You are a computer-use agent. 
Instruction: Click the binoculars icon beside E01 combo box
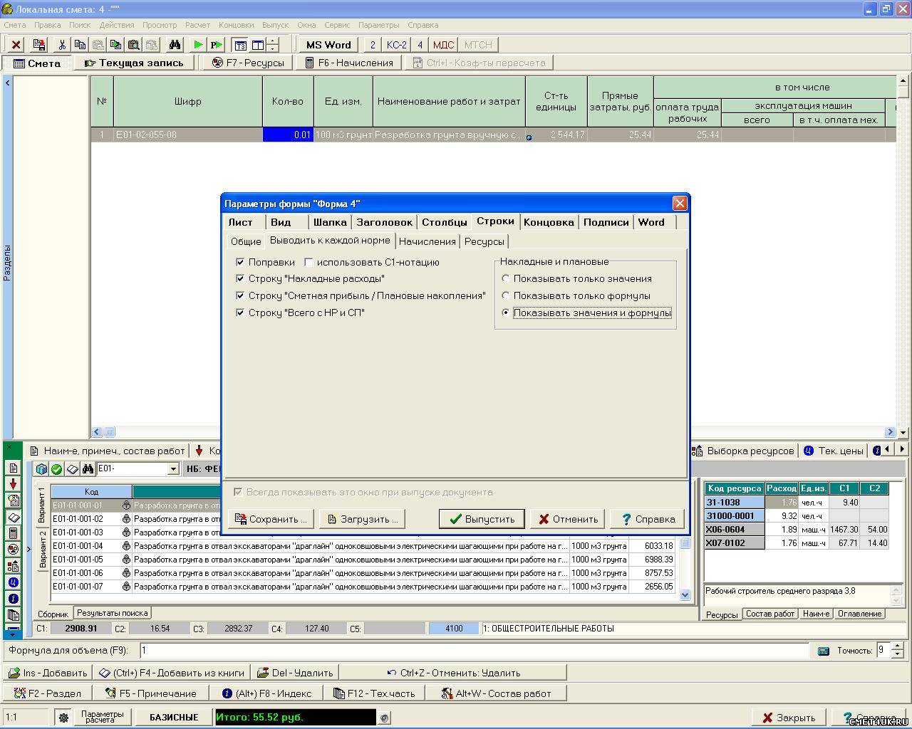[x=88, y=469]
